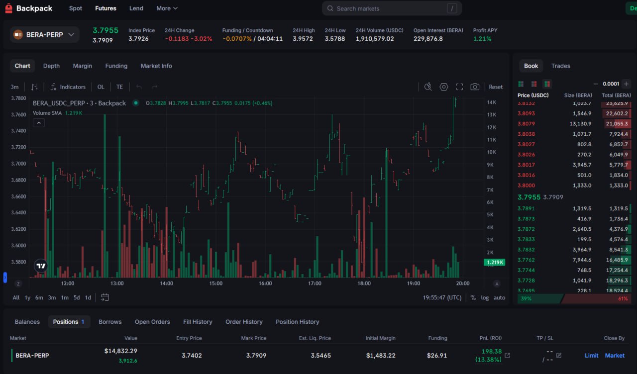Enter fullscreen chart mode
637x374 pixels.
(x=459, y=87)
